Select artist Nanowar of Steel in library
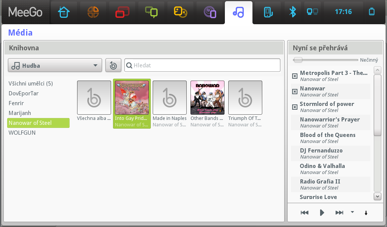 click(38, 123)
